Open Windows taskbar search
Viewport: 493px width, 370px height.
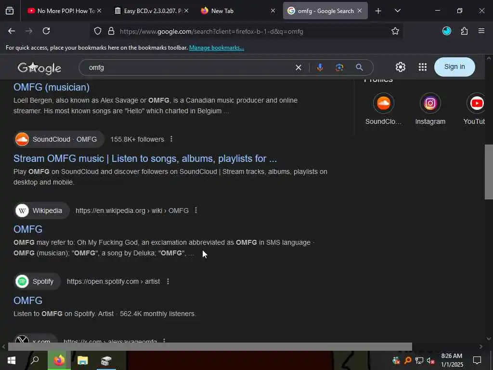point(35,360)
